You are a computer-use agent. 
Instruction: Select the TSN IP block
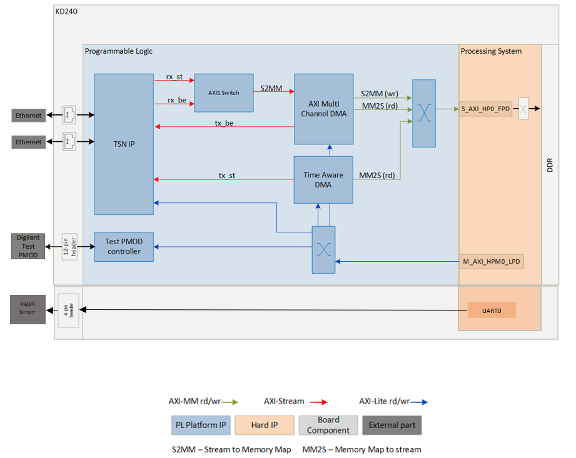click(123, 144)
